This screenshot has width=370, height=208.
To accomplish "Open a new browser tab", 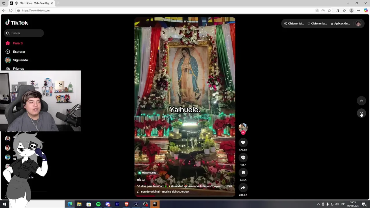I will point(58,3).
